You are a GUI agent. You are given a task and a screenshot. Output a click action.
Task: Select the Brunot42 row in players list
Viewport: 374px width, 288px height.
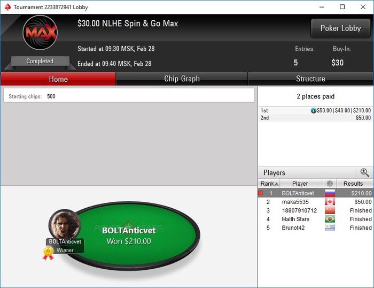(x=315, y=228)
